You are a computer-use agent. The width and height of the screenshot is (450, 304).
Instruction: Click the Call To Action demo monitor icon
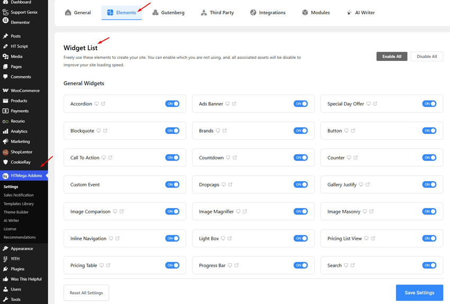coord(104,158)
